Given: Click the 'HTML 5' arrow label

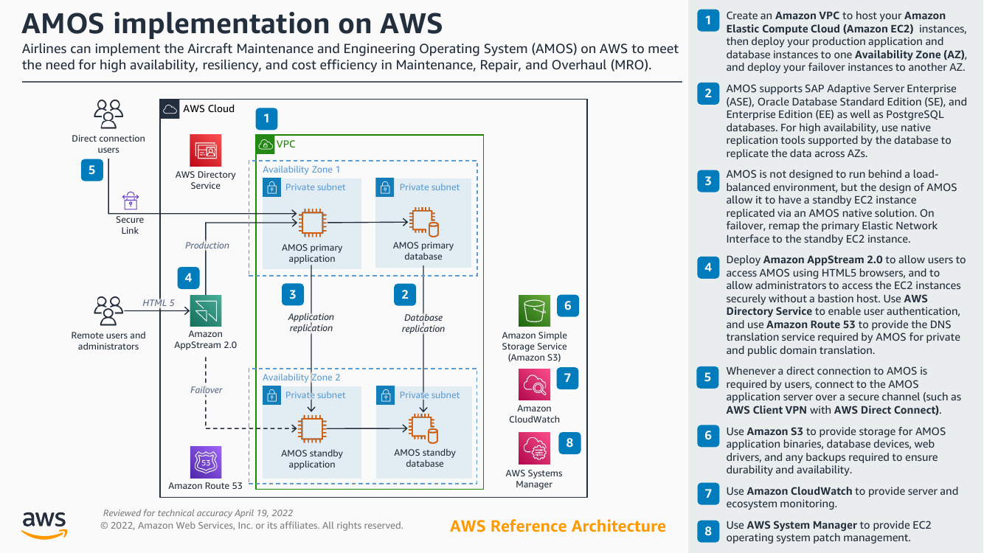Looking at the screenshot, I should click(x=159, y=303).
